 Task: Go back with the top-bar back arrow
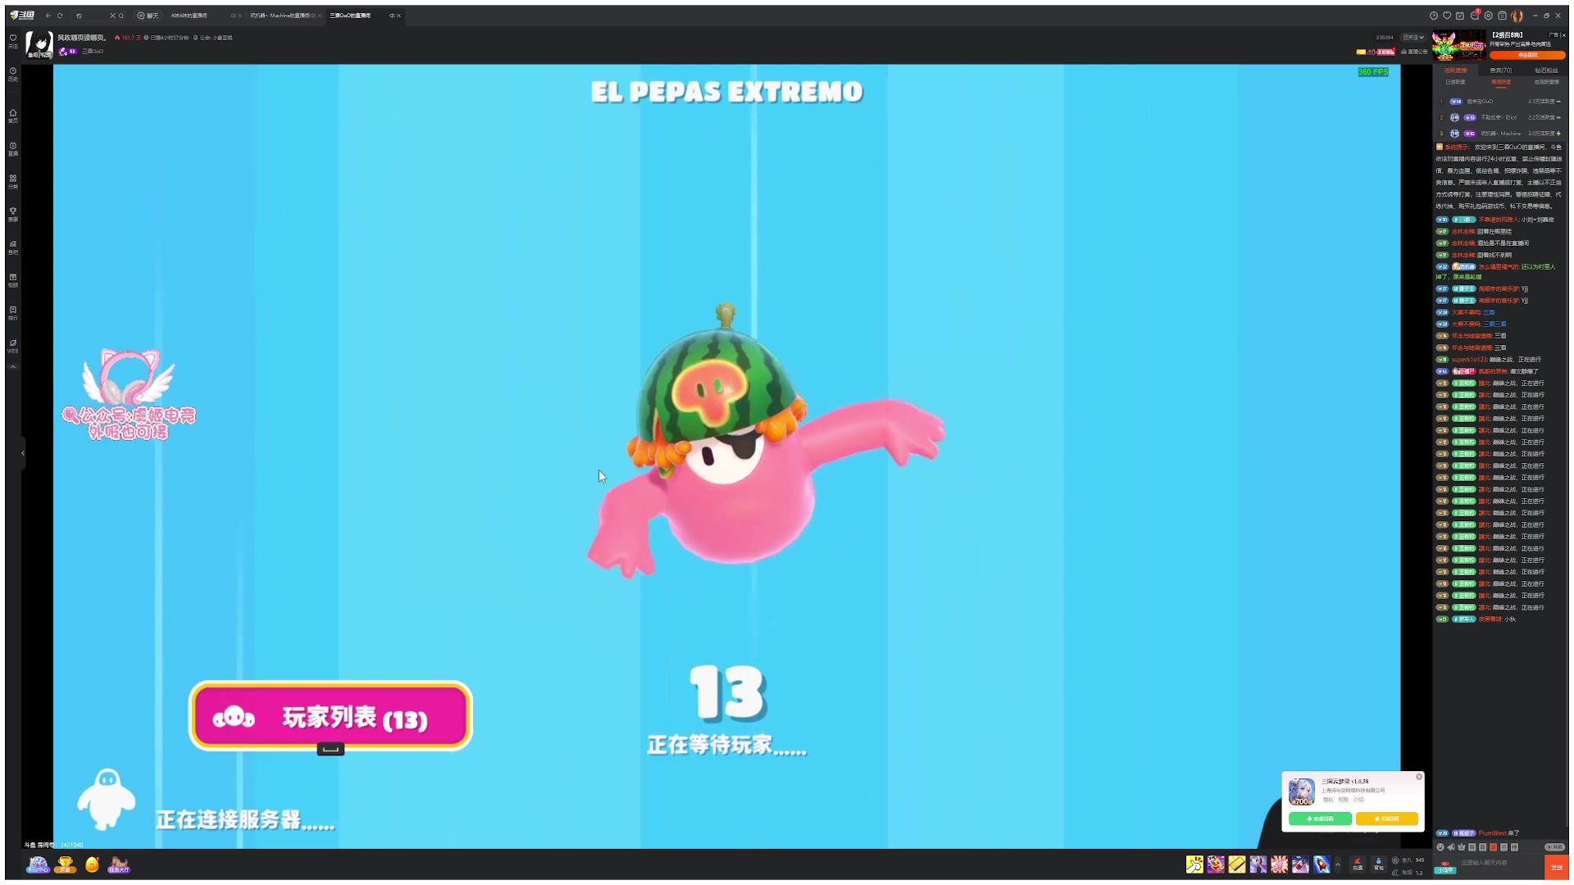pos(48,16)
